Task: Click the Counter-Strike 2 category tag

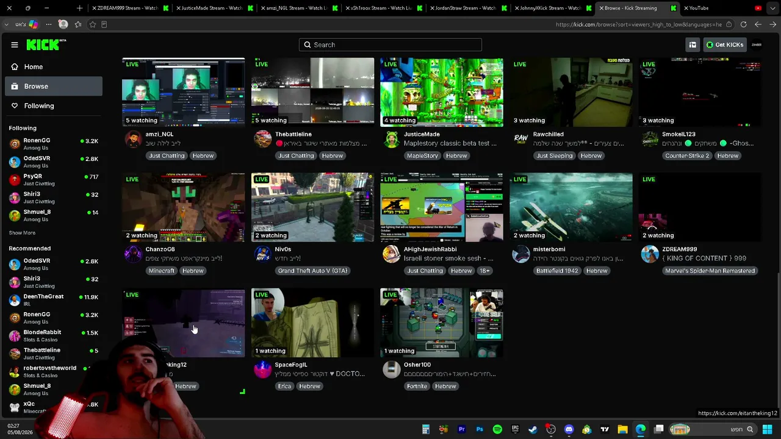Action: point(687,155)
